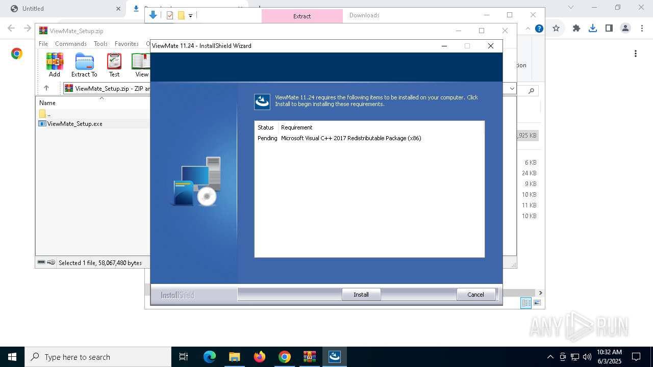Click Chrome back arrow
Viewport: 653px width, 367px height.
point(11,29)
